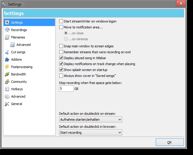Open the Filenames settings page

[29, 37]
